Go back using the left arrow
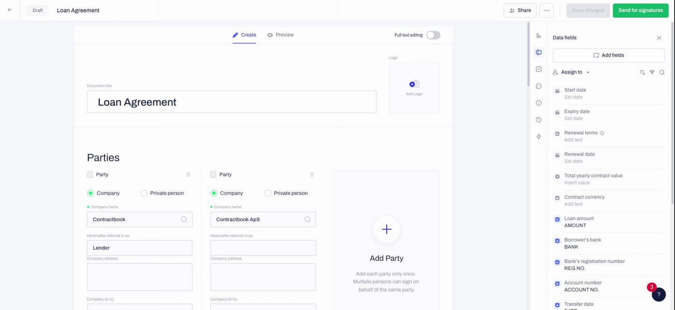The image size is (675, 310). [10, 10]
